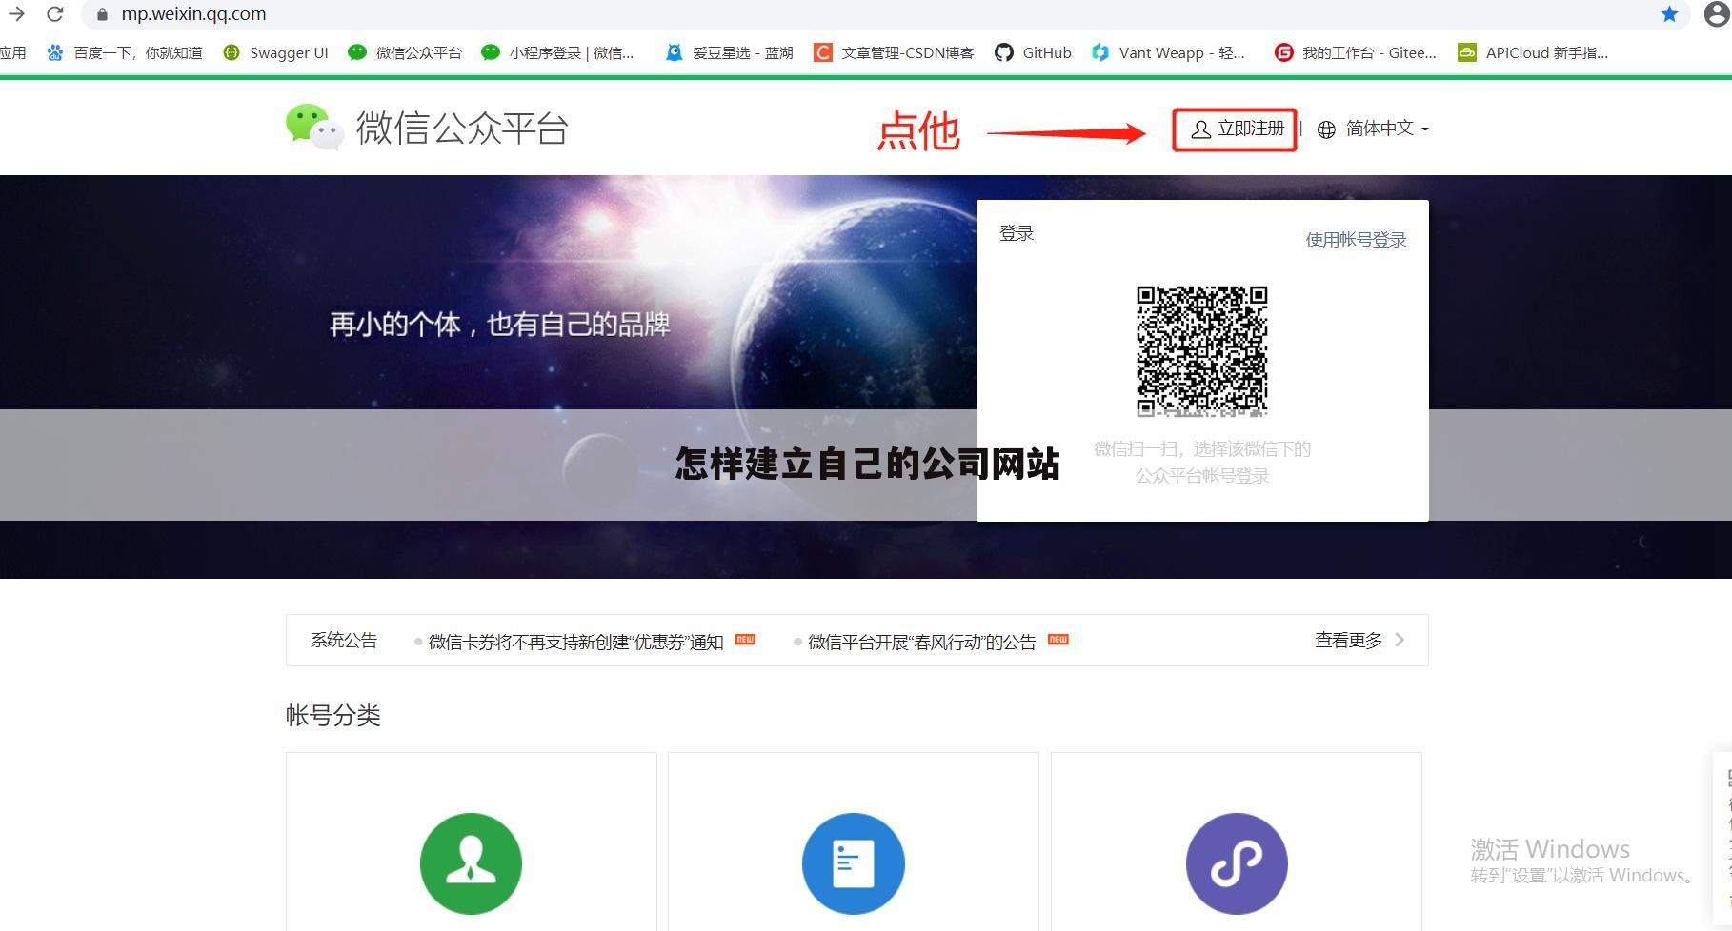Click the WeChat logo icon

click(314, 127)
